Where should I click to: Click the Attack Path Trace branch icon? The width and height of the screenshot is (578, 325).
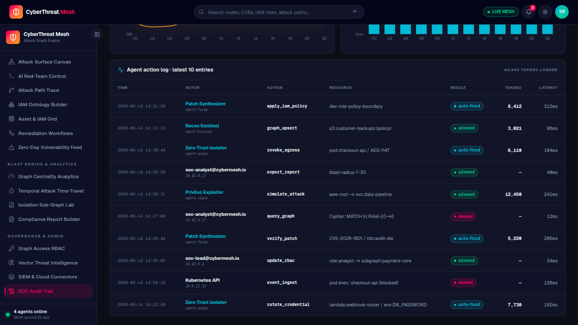(11, 90)
